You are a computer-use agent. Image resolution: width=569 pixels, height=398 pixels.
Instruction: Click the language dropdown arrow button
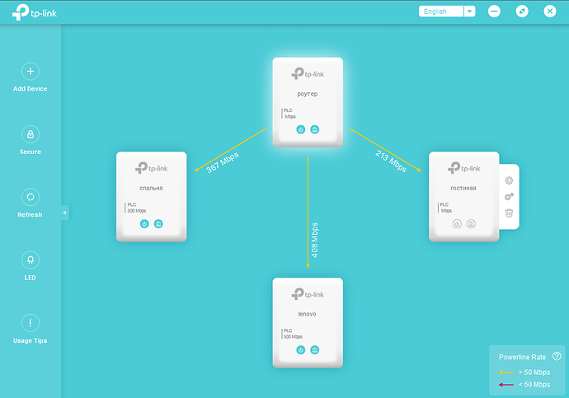pyautogui.click(x=469, y=12)
